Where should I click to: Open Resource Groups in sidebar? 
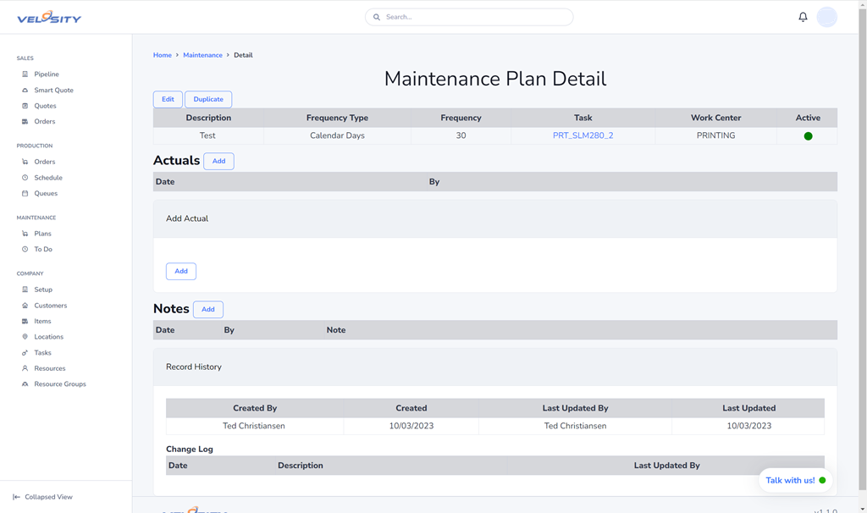(x=59, y=384)
